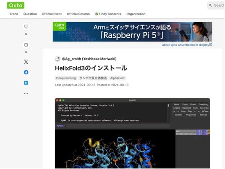
Task: Share via Hatena bookmark icon
Action: click(26, 83)
